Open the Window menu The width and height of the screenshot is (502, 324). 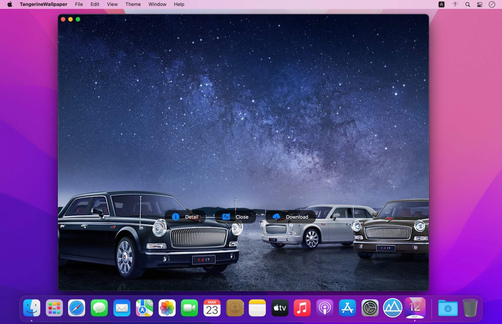pyautogui.click(x=158, y=4)
